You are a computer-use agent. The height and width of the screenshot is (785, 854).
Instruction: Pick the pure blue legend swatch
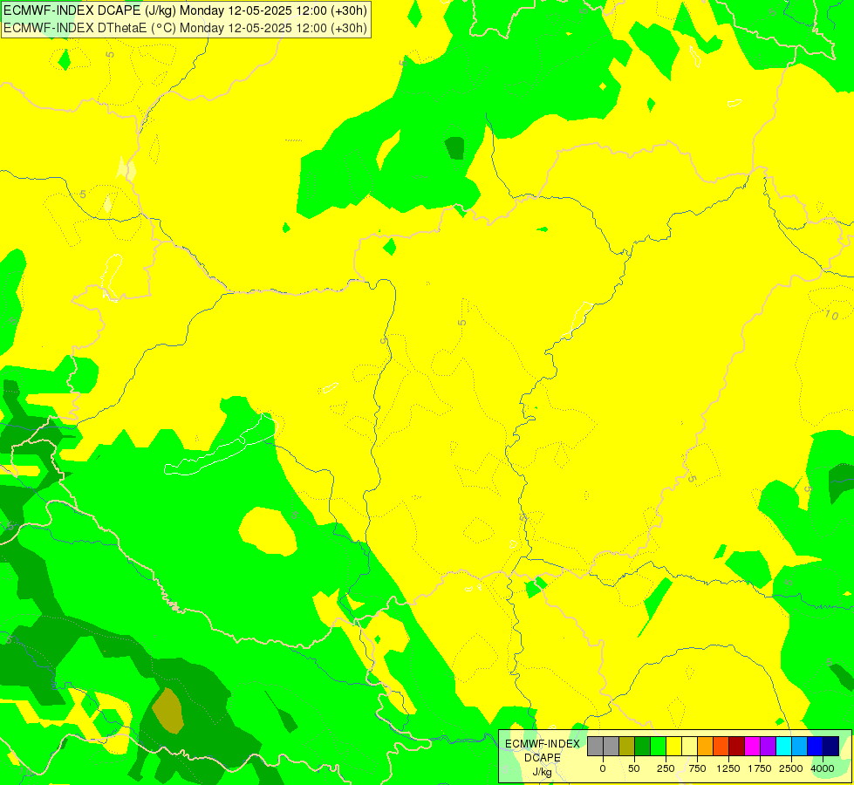point(816,747)
